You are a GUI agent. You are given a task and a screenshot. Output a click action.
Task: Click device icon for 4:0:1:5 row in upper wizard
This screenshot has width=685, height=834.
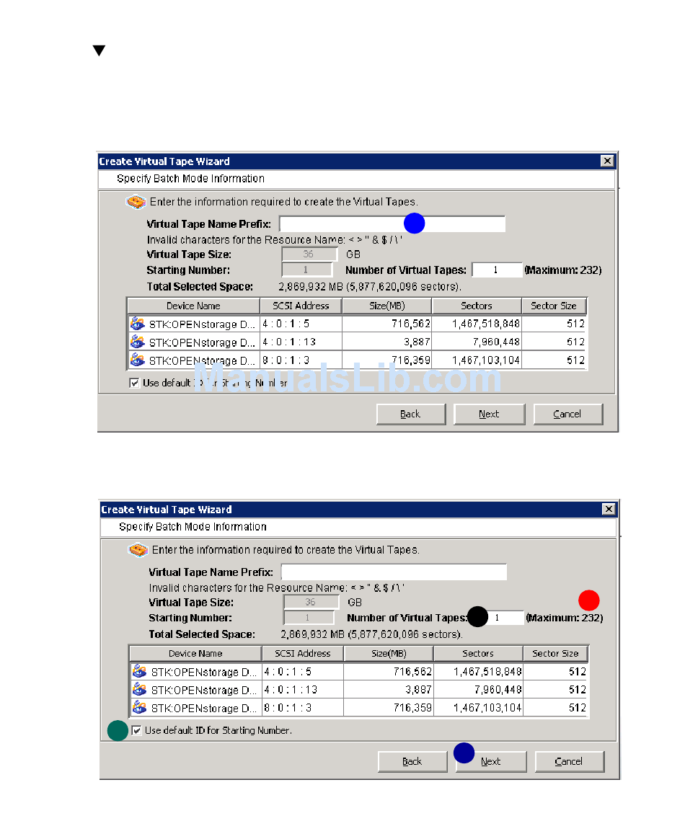pyautogui.click(x=137, y=324)
